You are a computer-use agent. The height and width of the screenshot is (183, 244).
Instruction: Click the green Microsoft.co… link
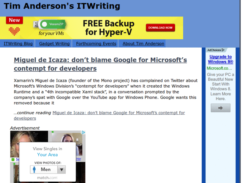point(219,68)
